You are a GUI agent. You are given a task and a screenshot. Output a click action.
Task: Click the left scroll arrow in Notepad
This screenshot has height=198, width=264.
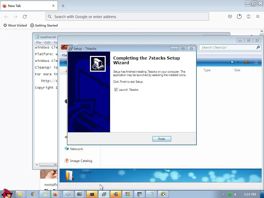pos(37,165)
